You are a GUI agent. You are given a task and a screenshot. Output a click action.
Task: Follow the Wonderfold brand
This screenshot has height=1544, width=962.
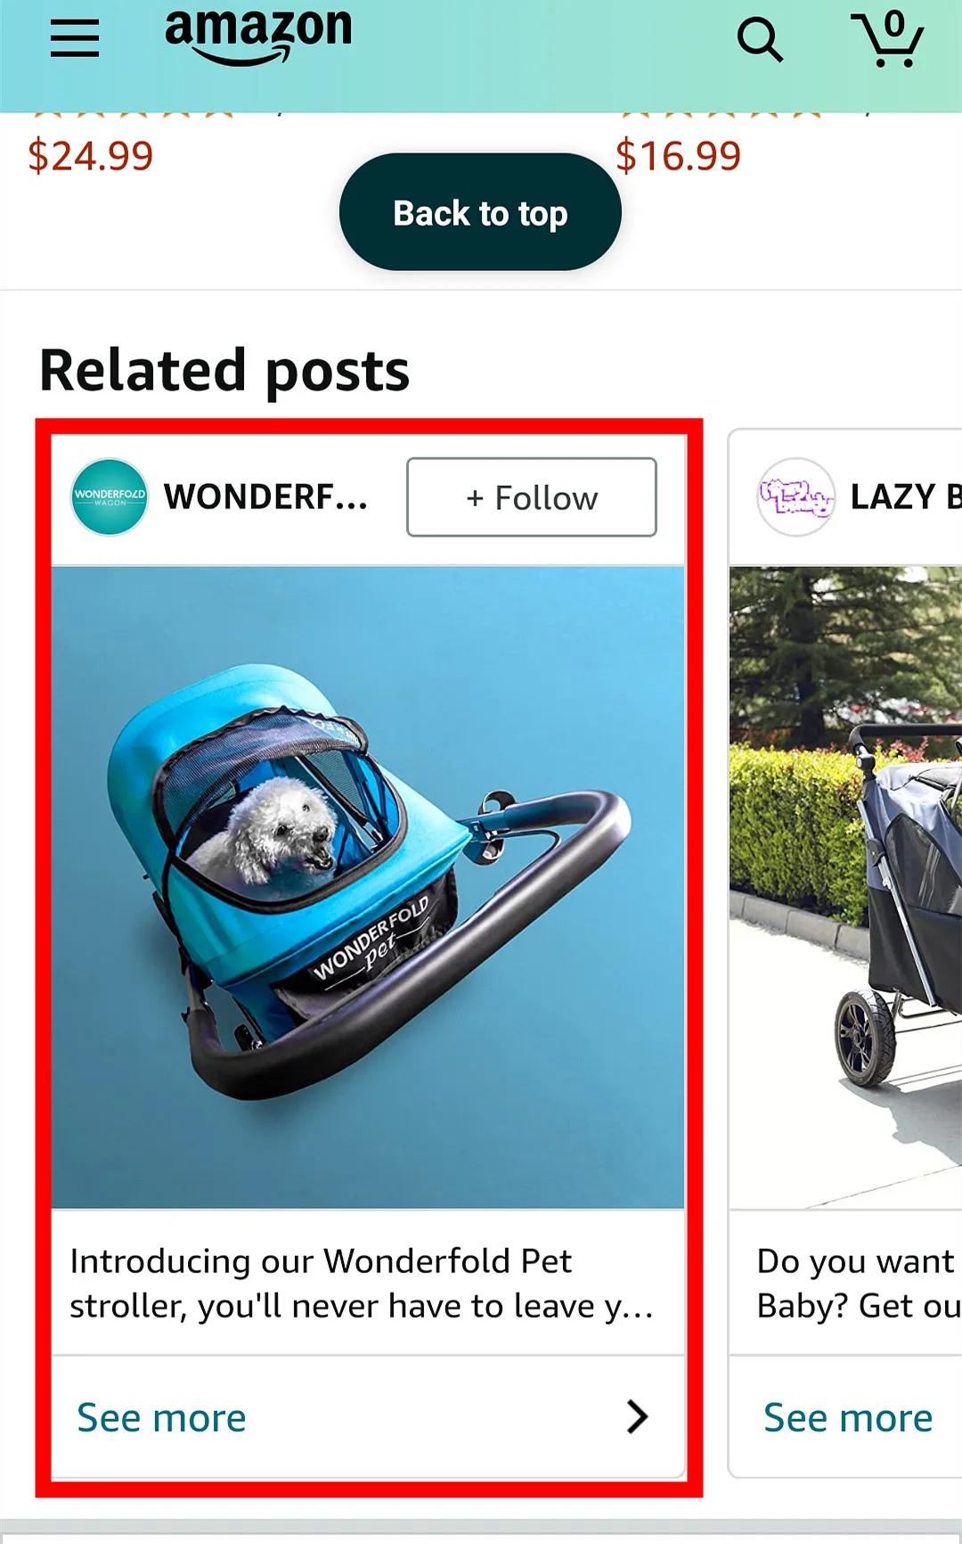pyautogui.click(x=532, y=497)
